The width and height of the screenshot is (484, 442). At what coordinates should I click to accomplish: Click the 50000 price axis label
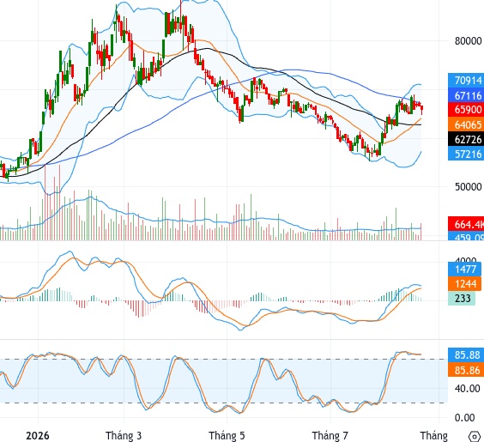point(468,187)
